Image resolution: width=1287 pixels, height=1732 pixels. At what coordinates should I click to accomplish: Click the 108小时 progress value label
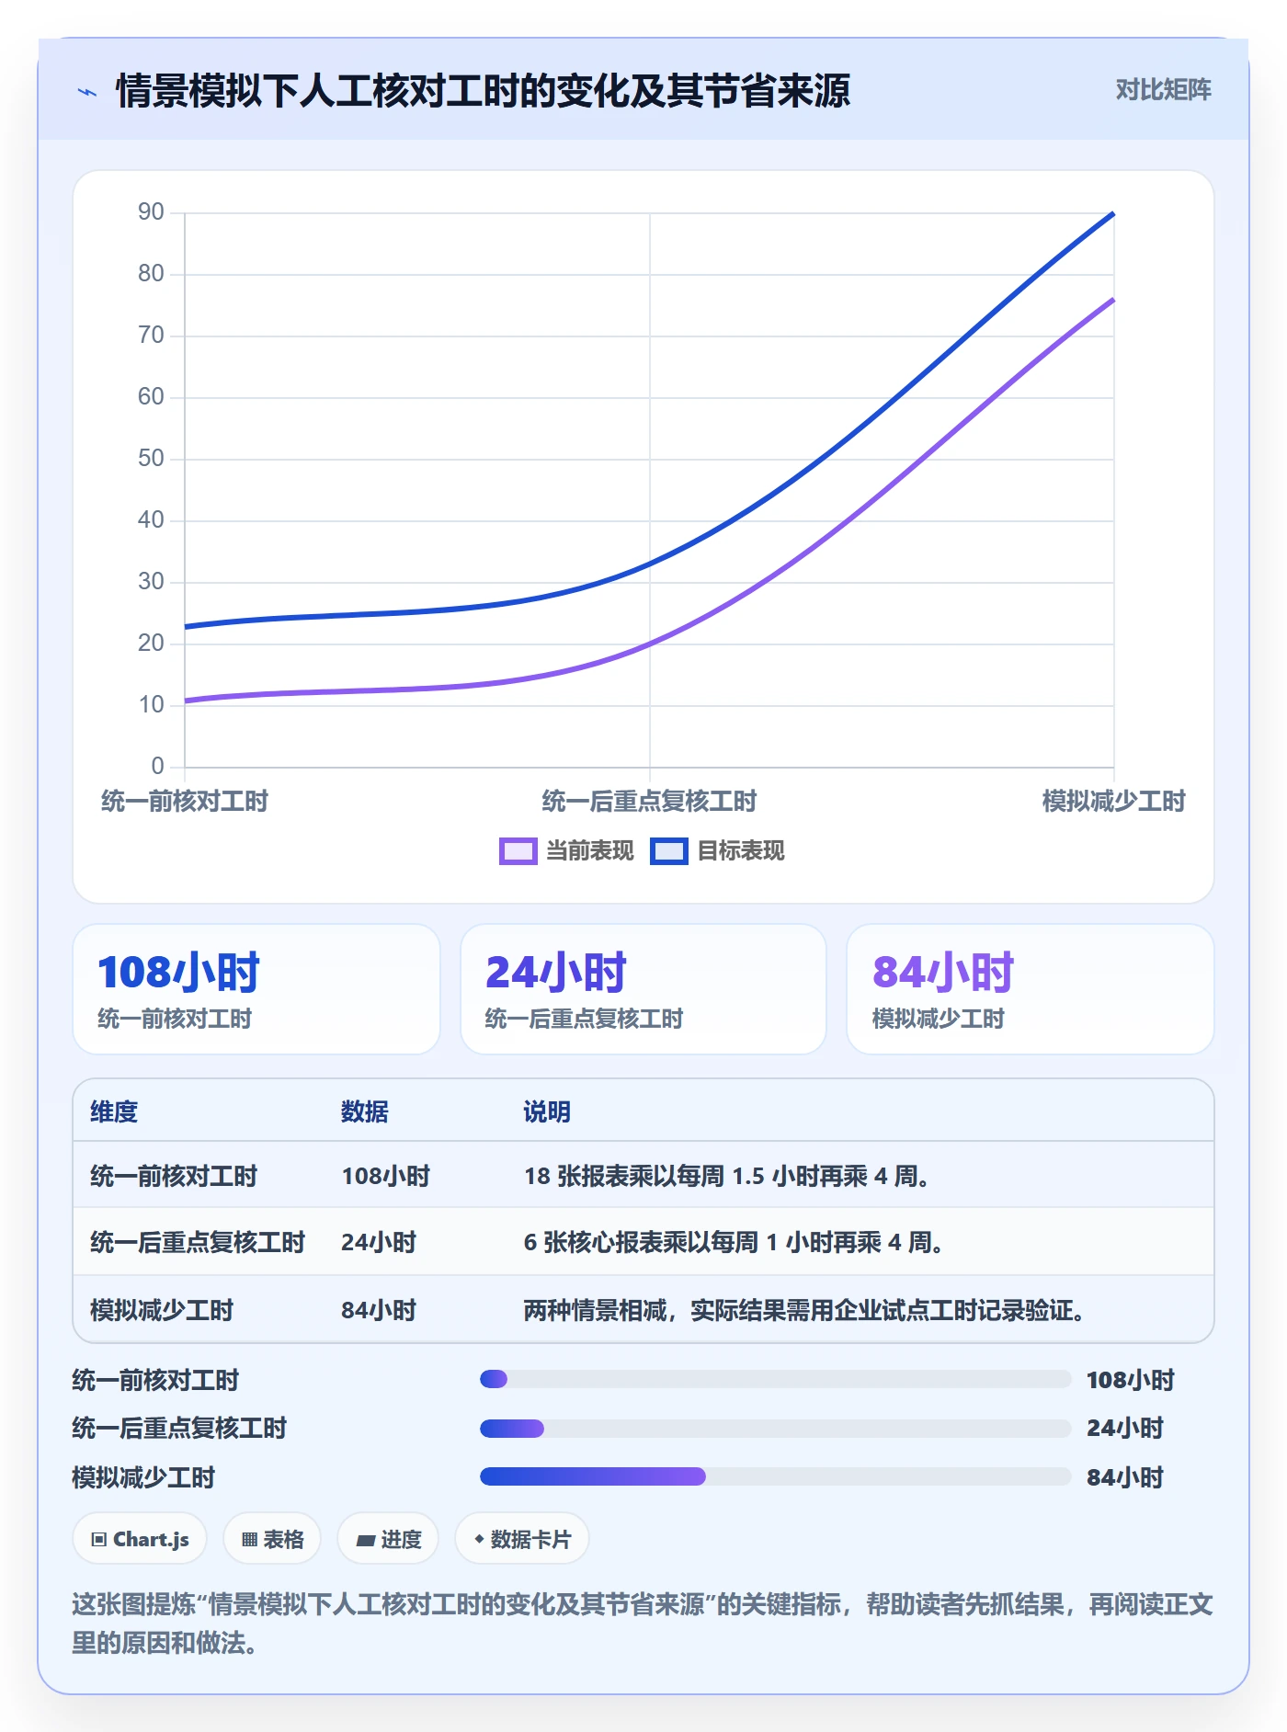(x=1131, y=1380)
